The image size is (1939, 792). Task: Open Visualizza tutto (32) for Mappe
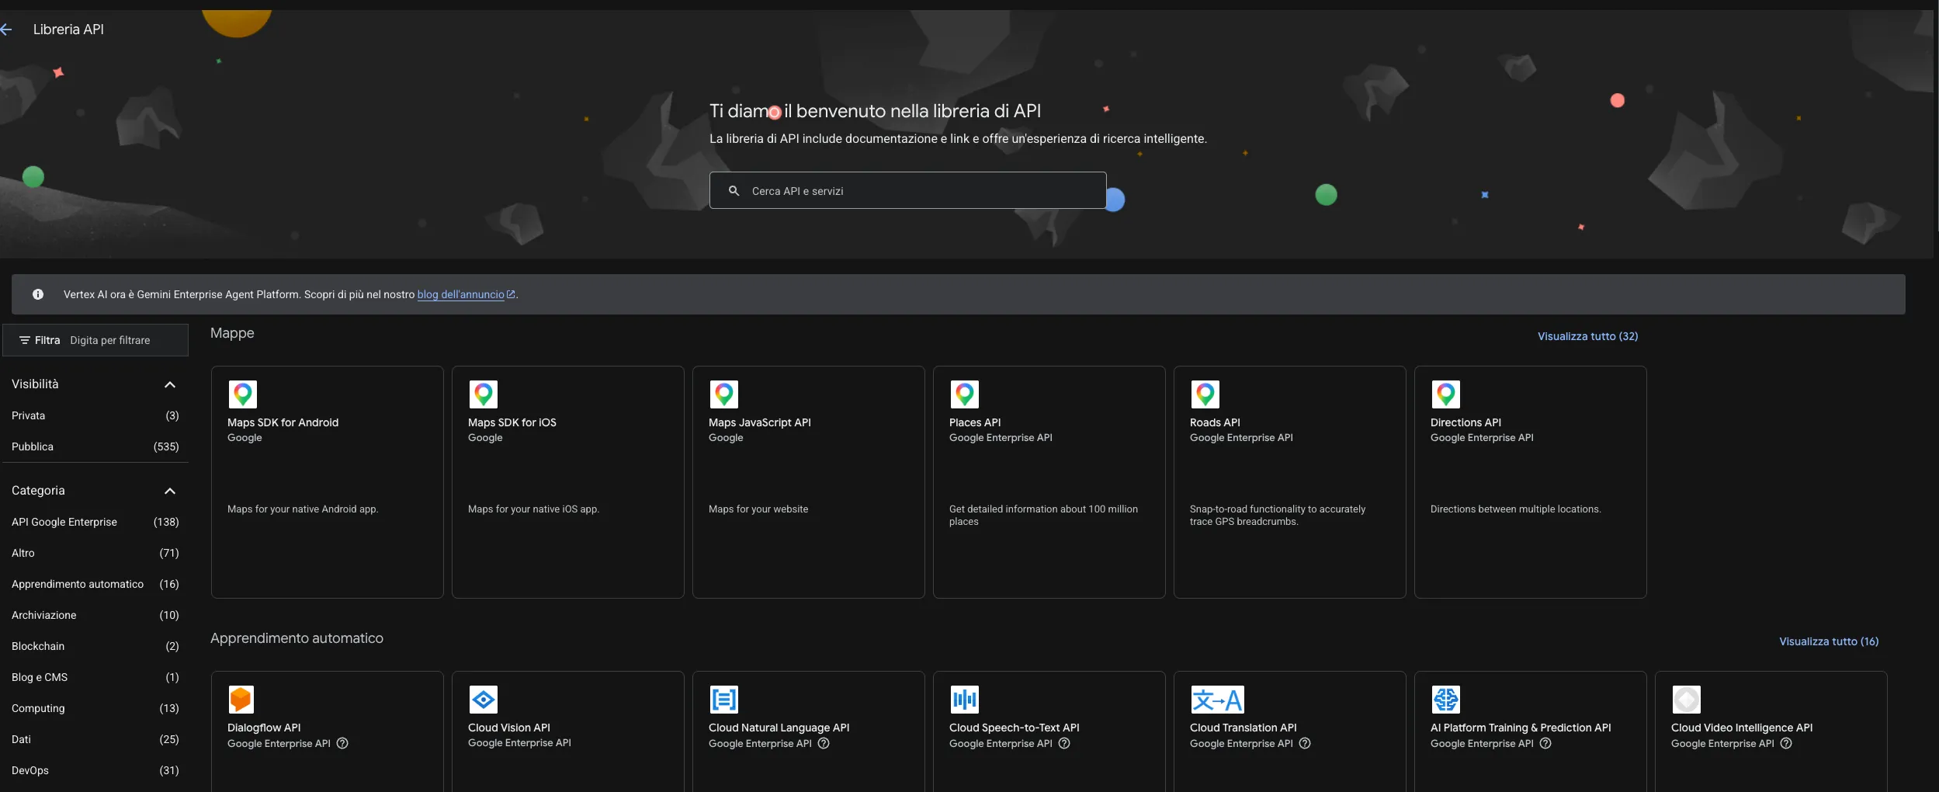tap(1587, 336)
